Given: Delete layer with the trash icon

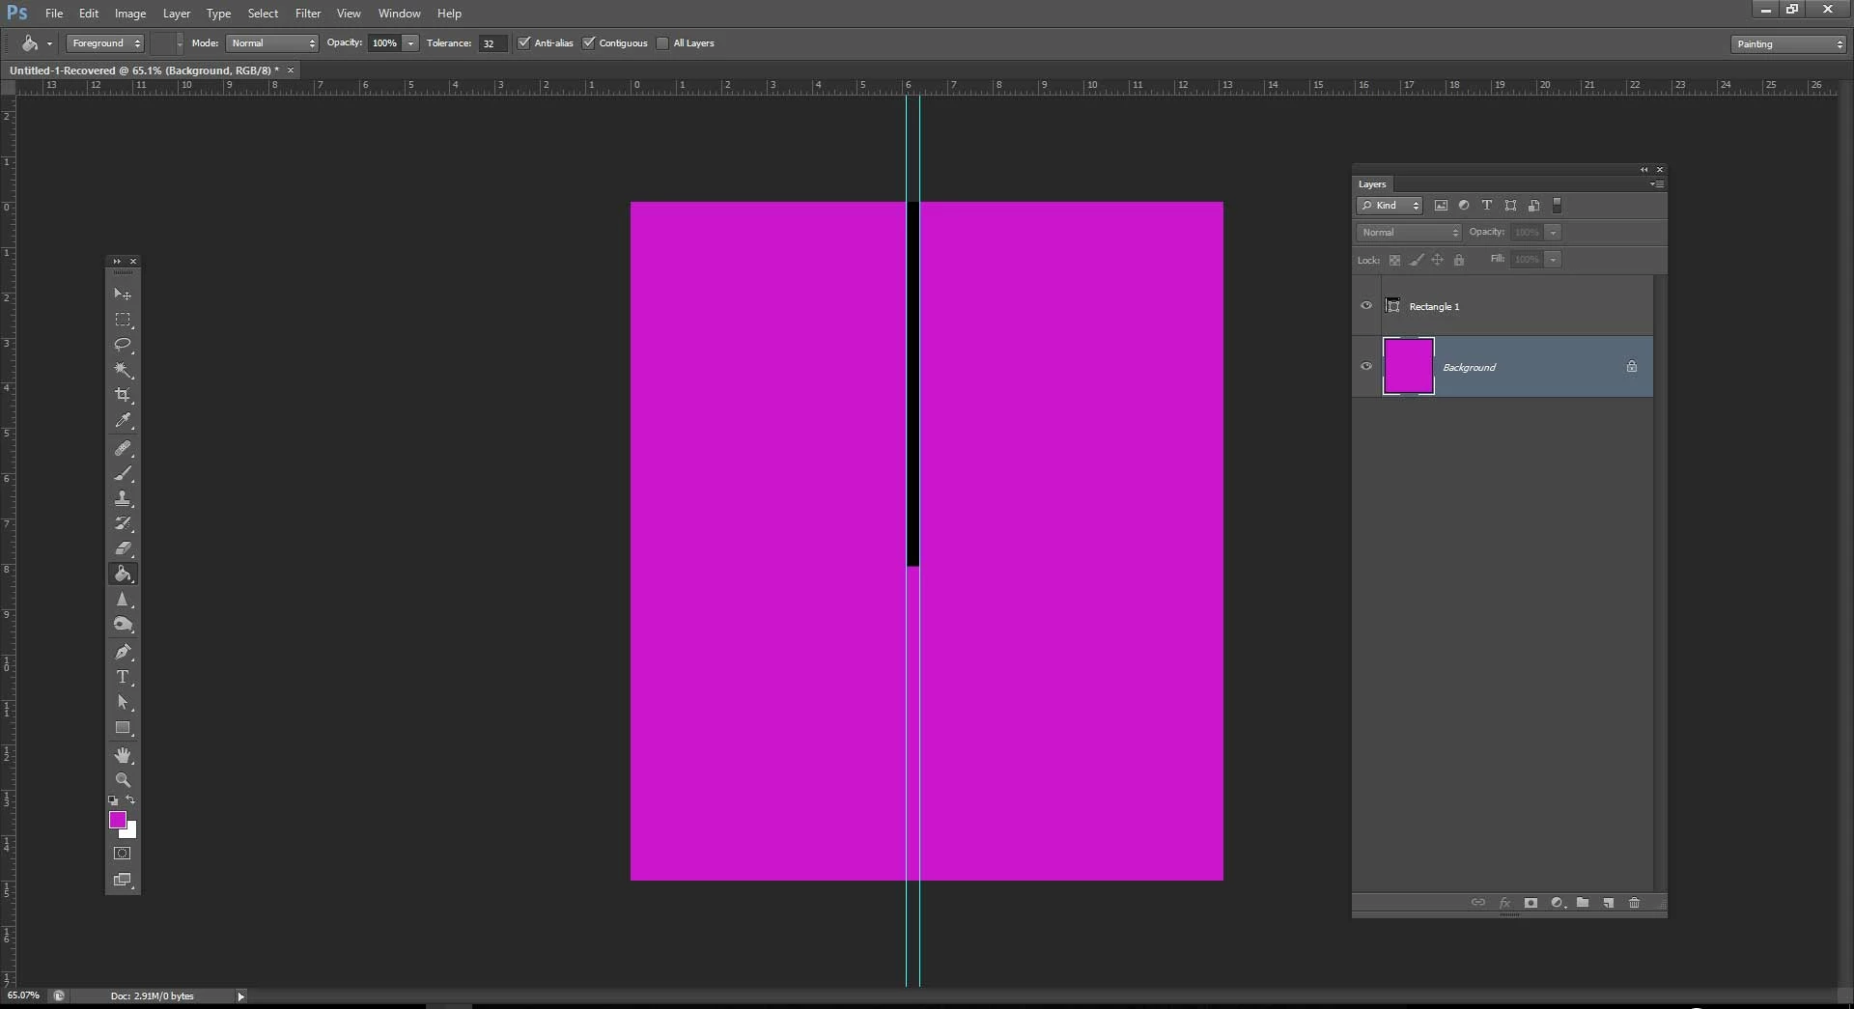Looking at the screenshot, I should tap(1634, 903).
